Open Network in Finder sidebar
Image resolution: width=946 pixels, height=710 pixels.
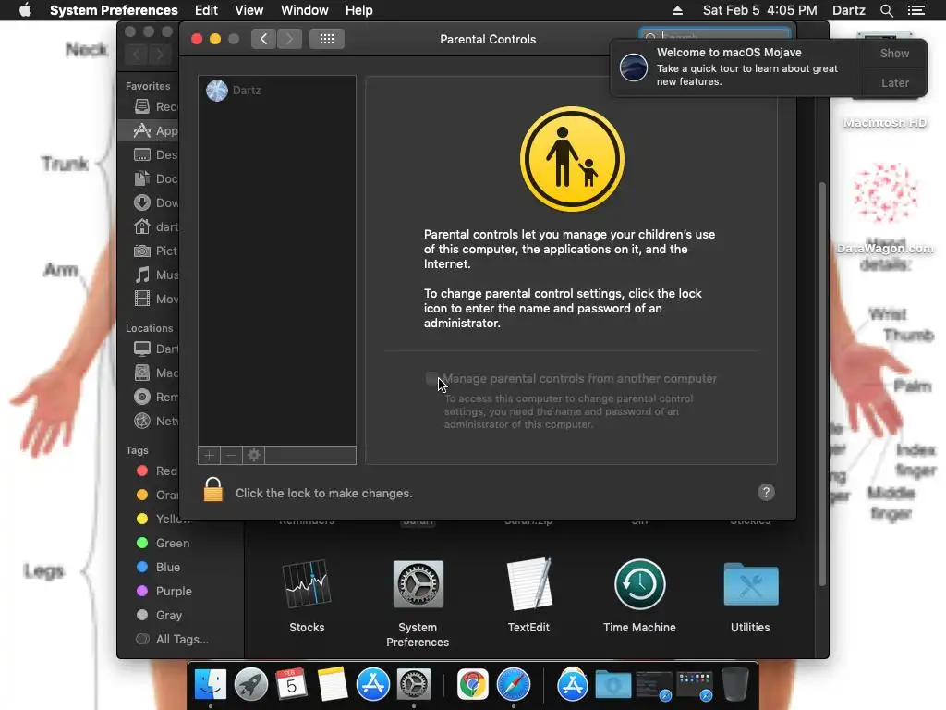[x=155, y=421]
